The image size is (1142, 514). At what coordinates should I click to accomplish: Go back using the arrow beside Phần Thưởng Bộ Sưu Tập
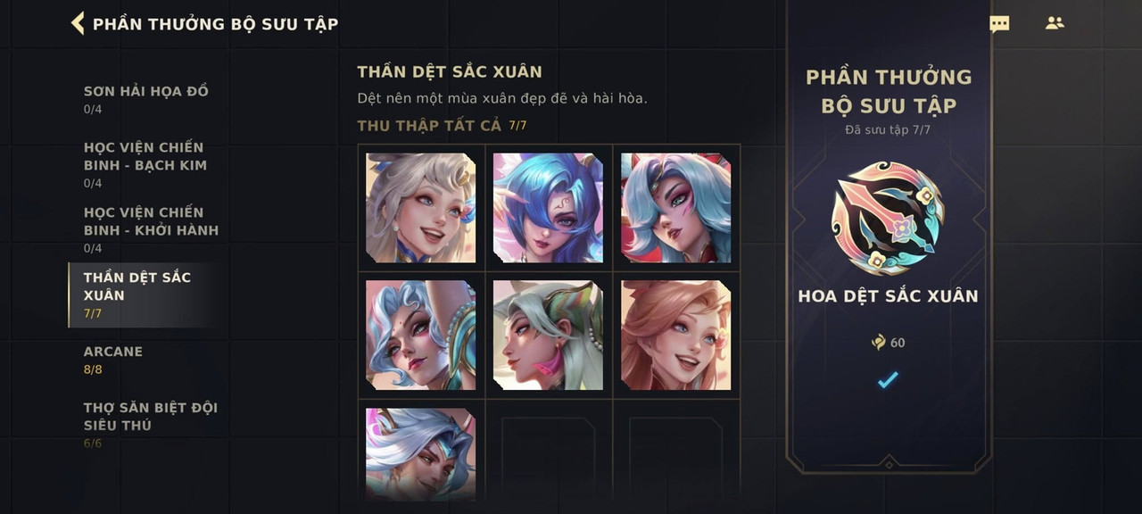pos(78,23)
